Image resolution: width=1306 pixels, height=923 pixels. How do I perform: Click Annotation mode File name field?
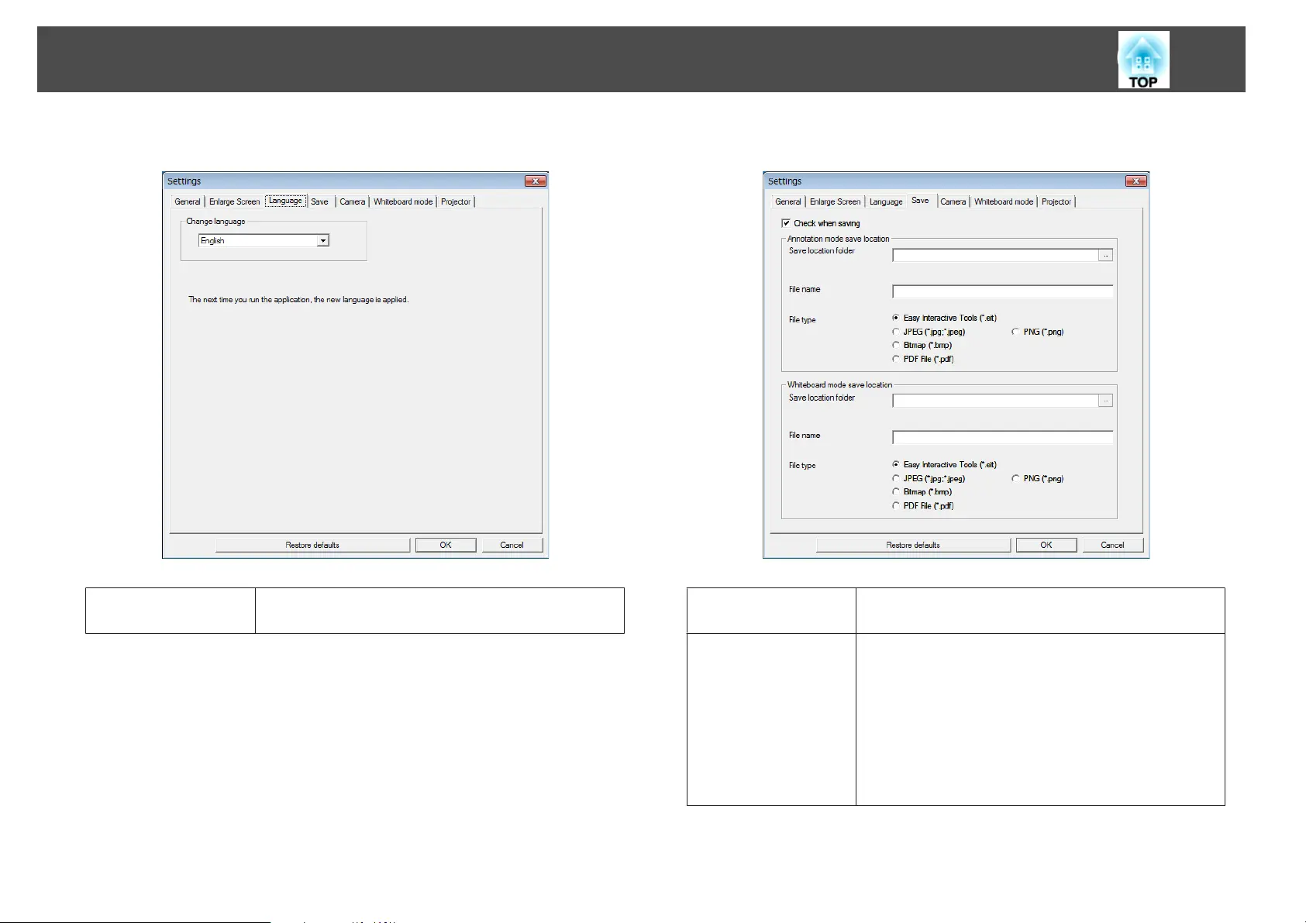[x=1003, y=291]
